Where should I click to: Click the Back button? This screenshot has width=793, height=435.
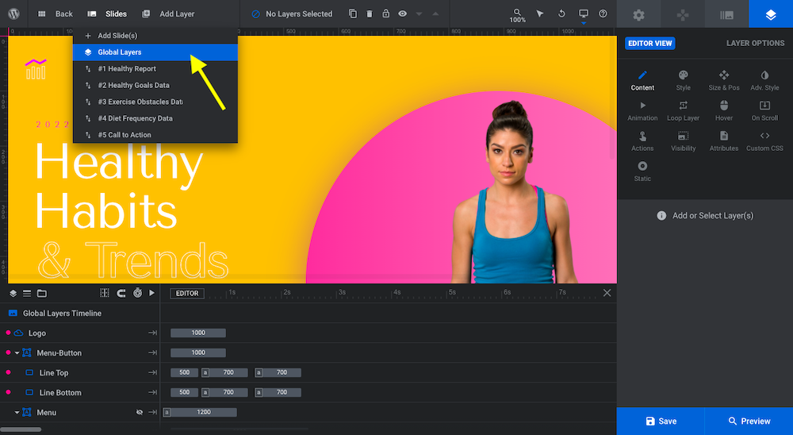[x=56, y=13]
